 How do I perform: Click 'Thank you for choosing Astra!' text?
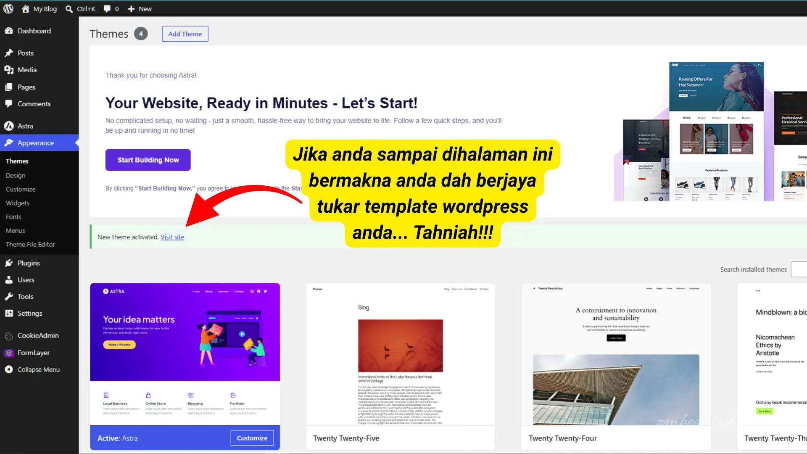[151, 75]
